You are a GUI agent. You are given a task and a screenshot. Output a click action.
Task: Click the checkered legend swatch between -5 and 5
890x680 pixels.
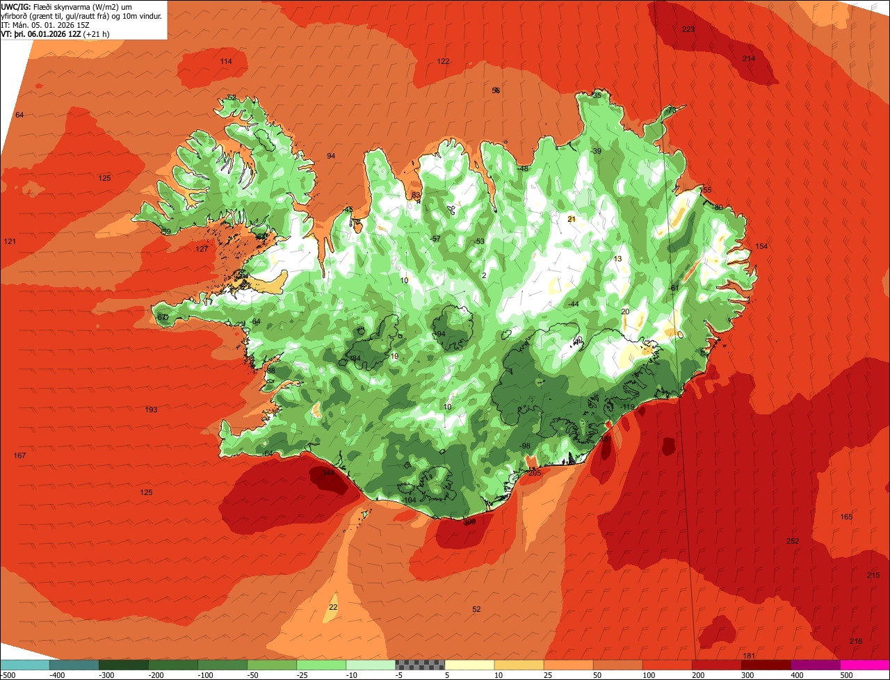point(420,665)
